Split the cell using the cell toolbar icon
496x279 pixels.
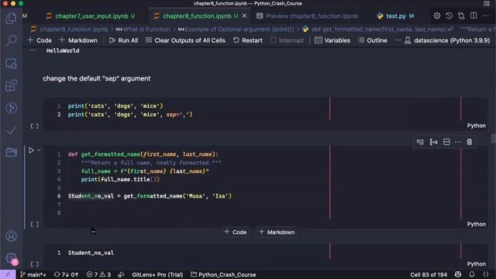click(446, 142)
